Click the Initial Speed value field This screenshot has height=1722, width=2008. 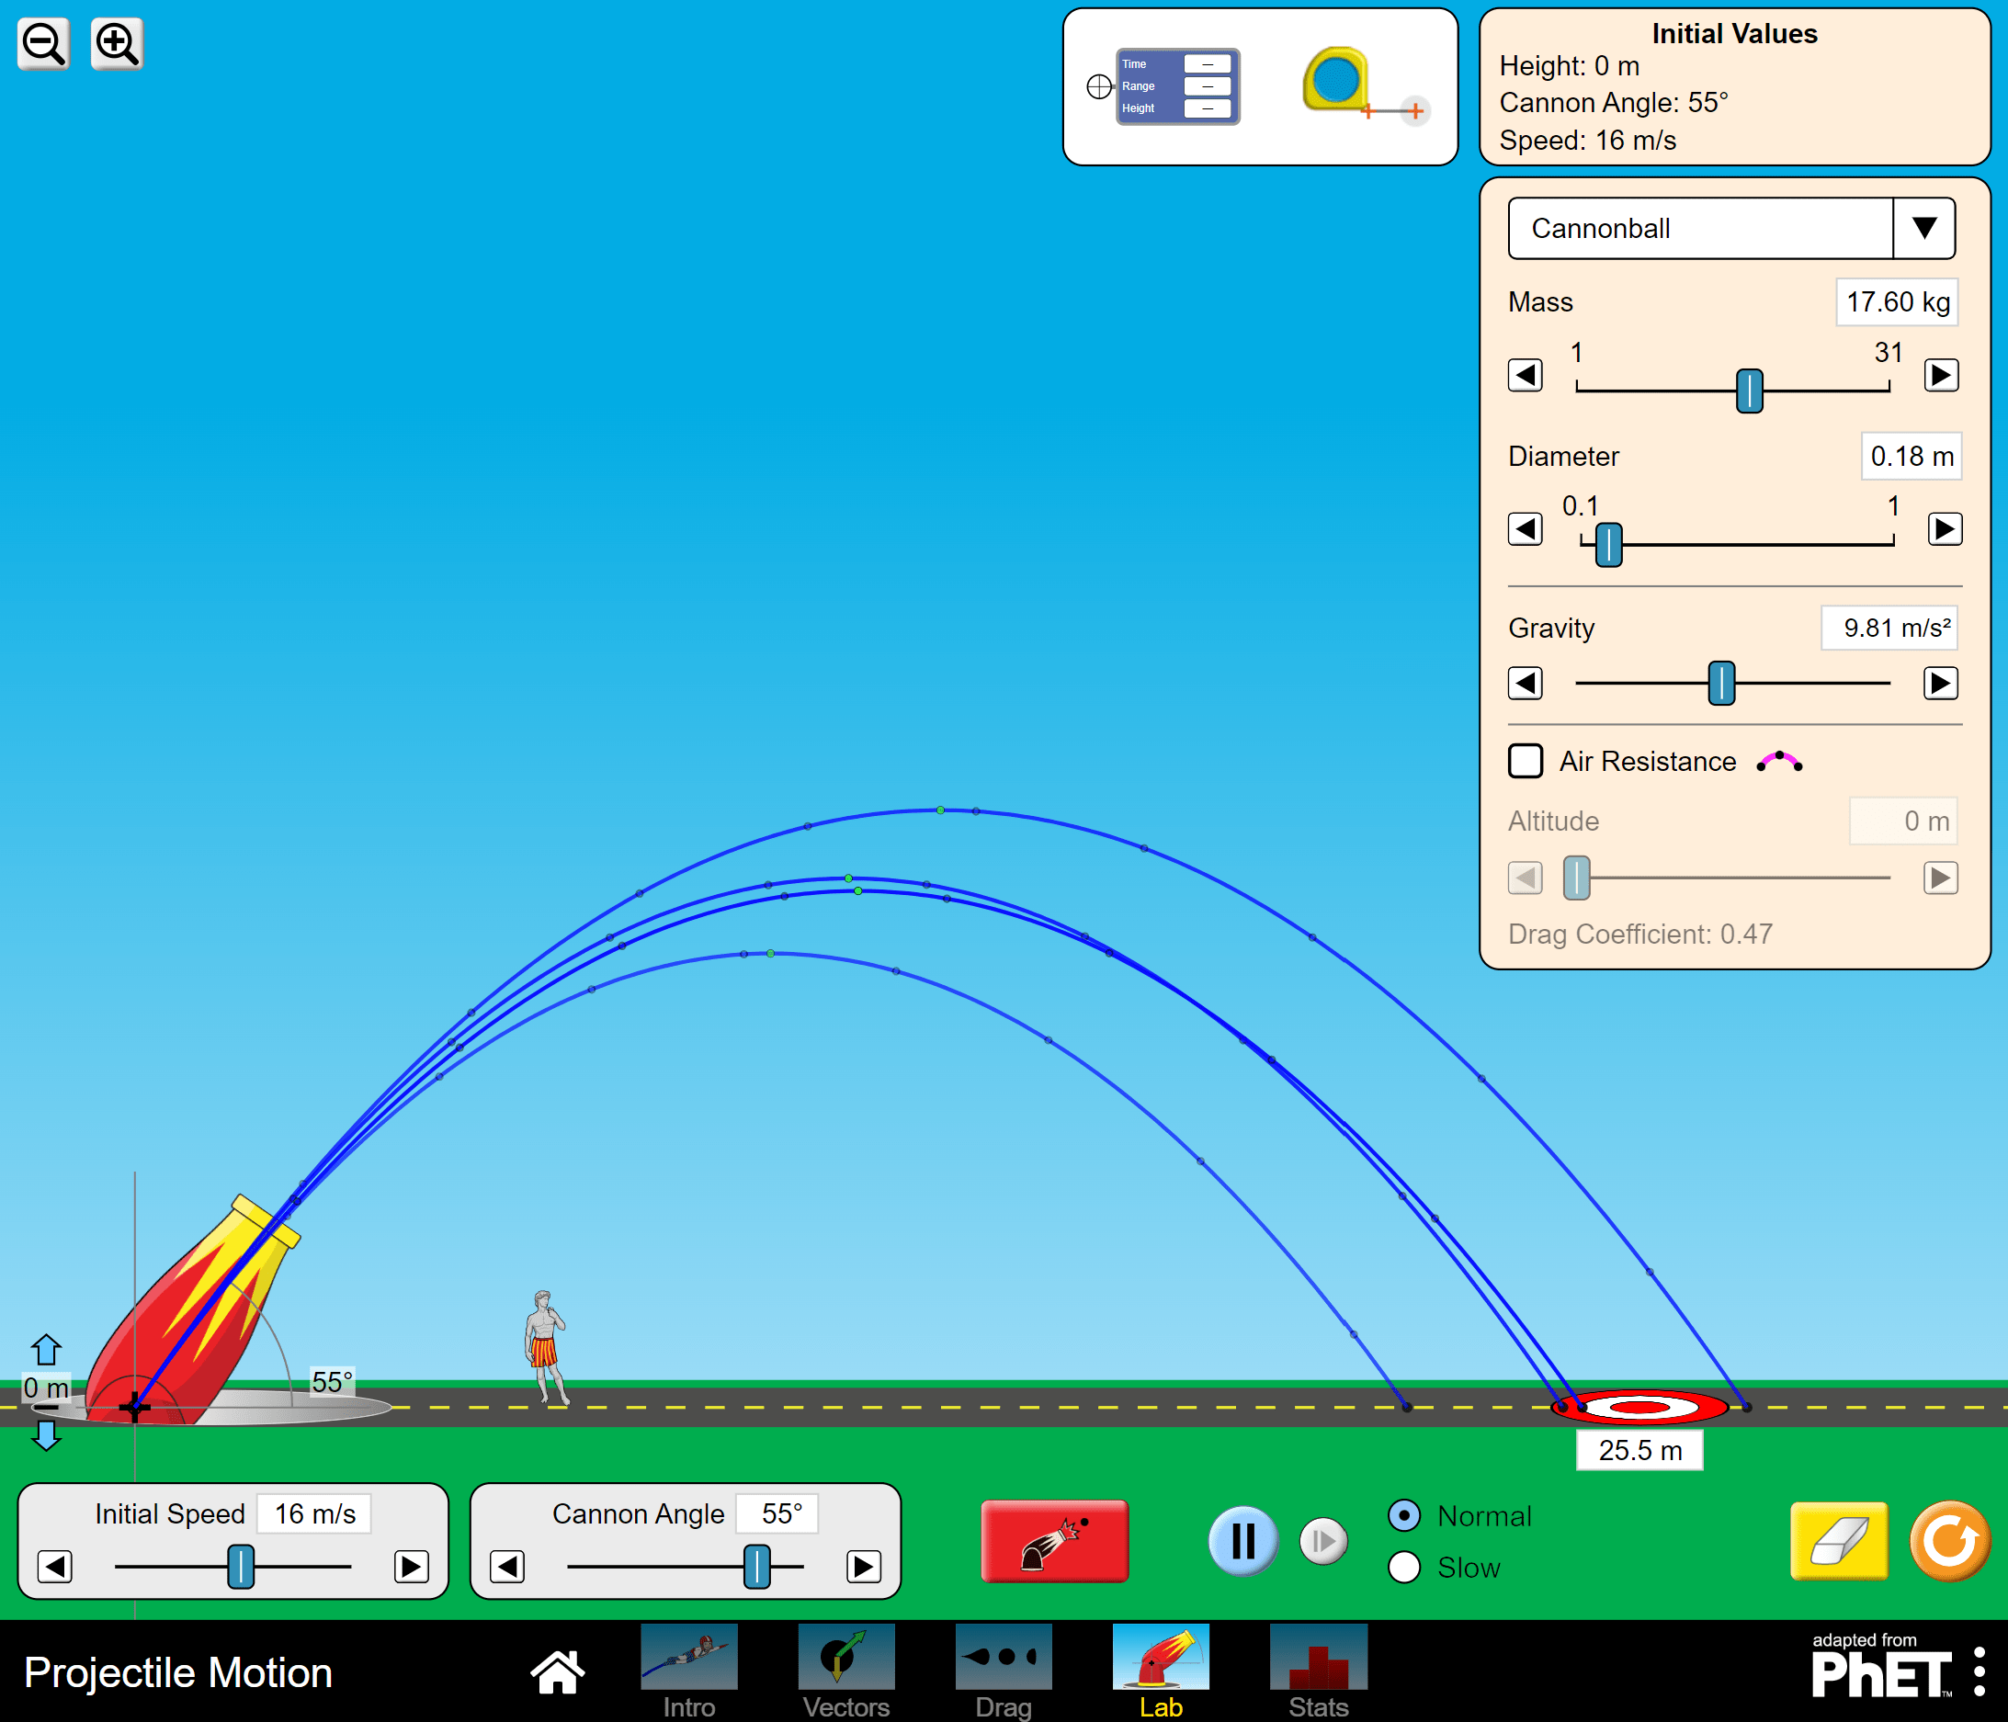point(315,1513)
